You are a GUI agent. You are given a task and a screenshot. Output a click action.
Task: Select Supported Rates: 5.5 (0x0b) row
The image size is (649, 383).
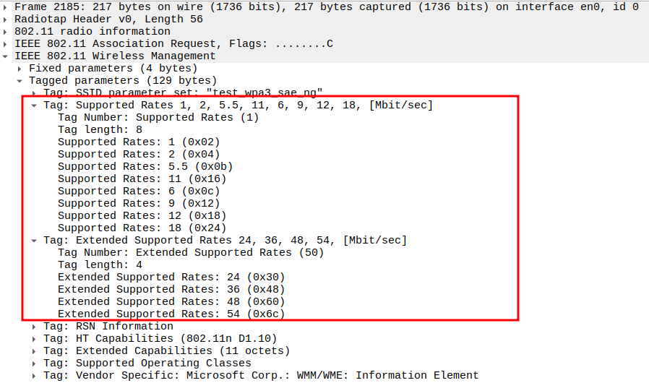[145, 167]
